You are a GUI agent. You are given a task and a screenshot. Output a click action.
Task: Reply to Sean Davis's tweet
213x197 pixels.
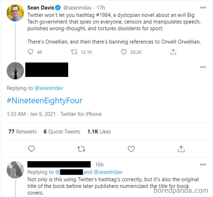30,52
